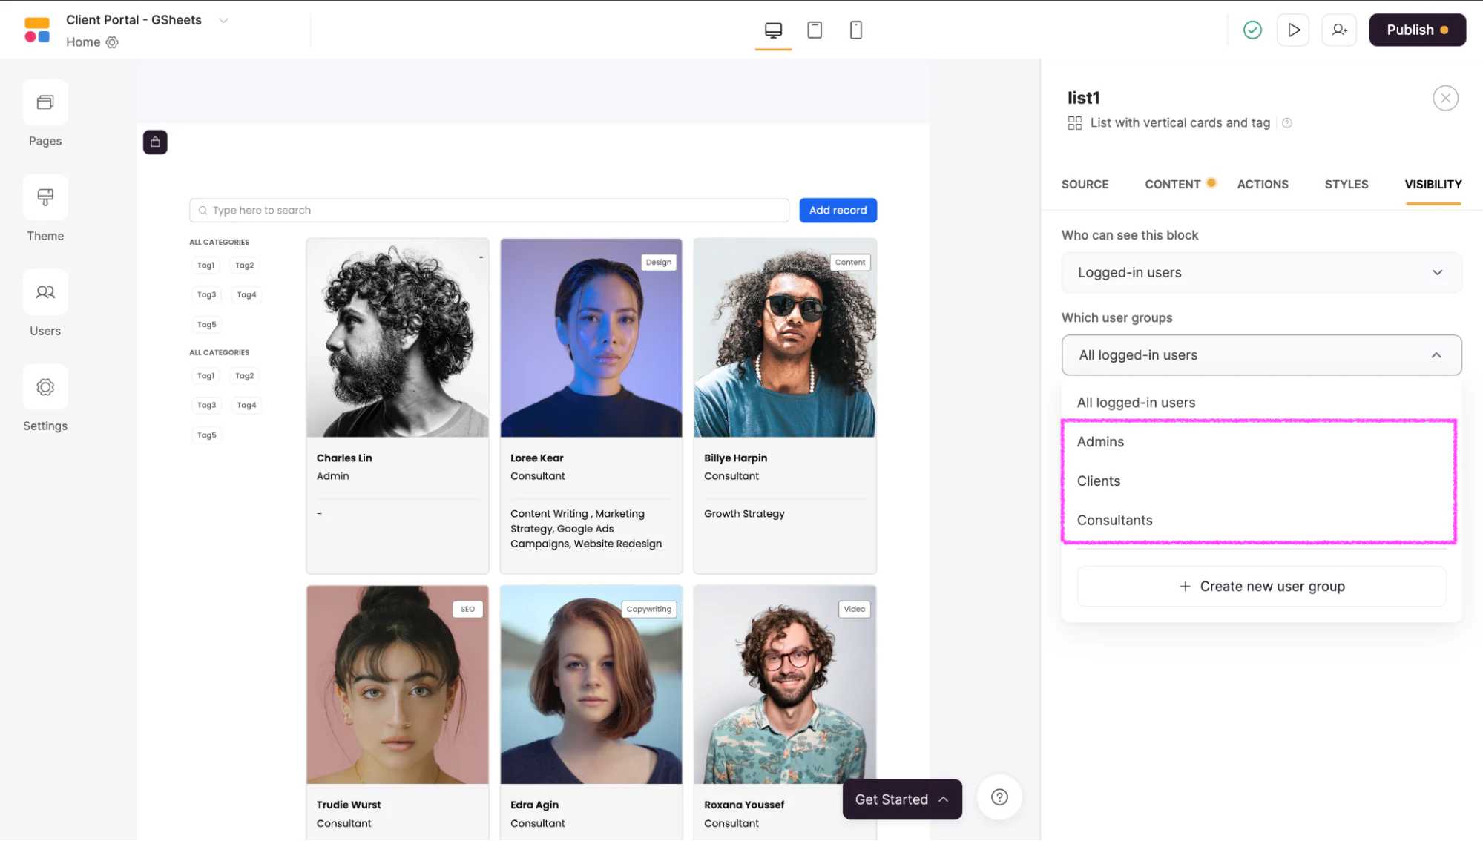Open the Pages panel icon
The height and width of the screenshot is (841, 1483).
[x=45, y=102]
